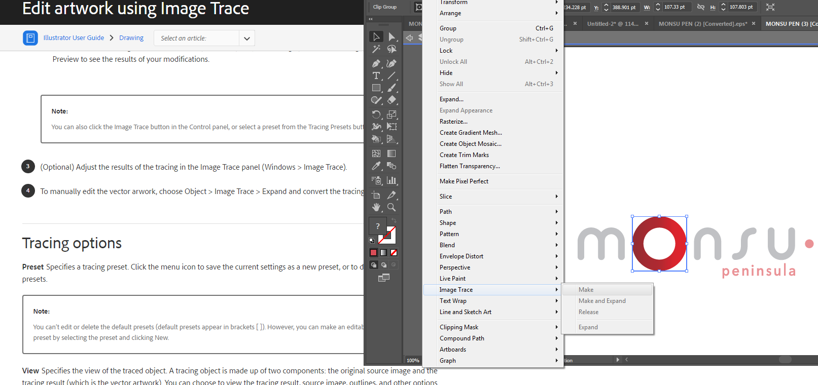Screen dimensions: 818x385
Task: Select the Eraser tool
Action: [392, 100]
